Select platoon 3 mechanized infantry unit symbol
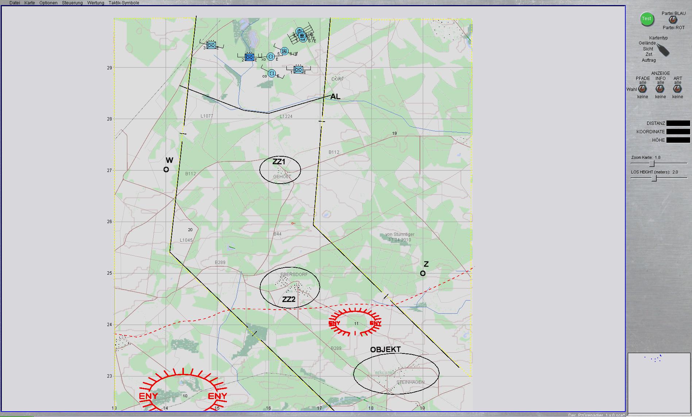The image size is (692, 417). (x=211, y=45)
